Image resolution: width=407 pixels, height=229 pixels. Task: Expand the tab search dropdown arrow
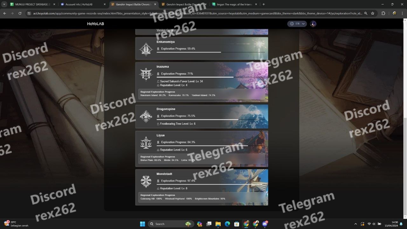pos(4,4)
